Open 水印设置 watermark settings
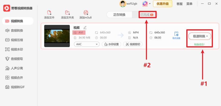Image resolution: width=221 pixels, height=106 pixels. [111, 44]
